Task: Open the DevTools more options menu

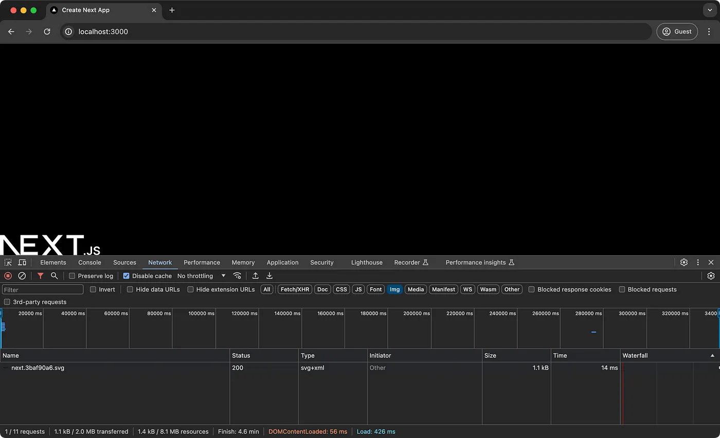Action: pos(698,262)
